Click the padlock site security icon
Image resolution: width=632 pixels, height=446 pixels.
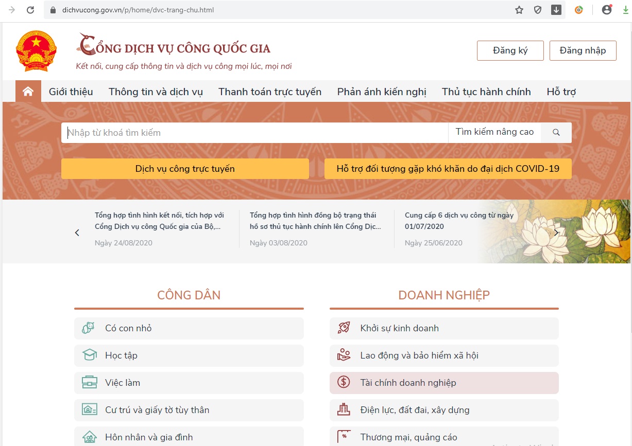coord(52,10)
